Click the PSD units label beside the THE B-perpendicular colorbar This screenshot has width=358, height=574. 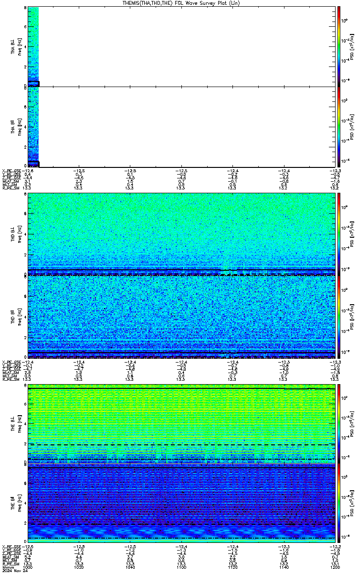point(352,423)
